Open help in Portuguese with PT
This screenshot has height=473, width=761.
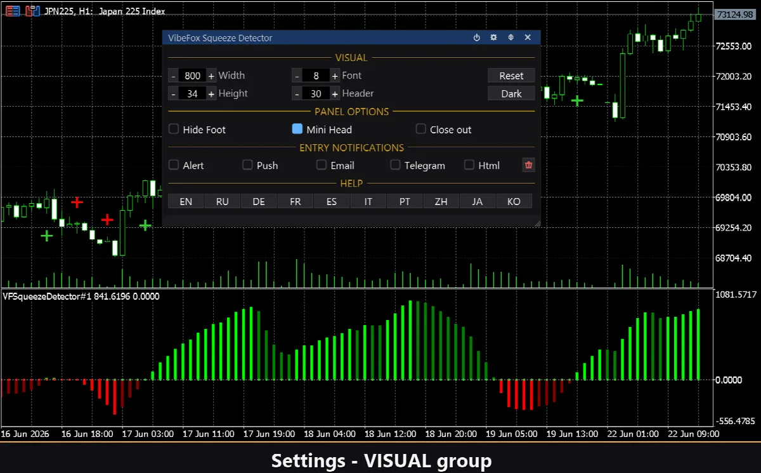point(405,201)
